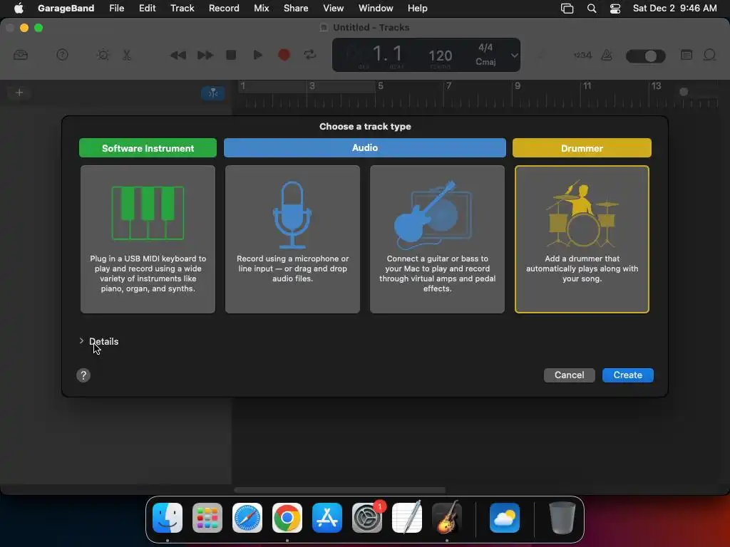This screenshot has width=730, height=547.
Task: Toggle the Cycle loop button
Action: click(x=309, y=55)
